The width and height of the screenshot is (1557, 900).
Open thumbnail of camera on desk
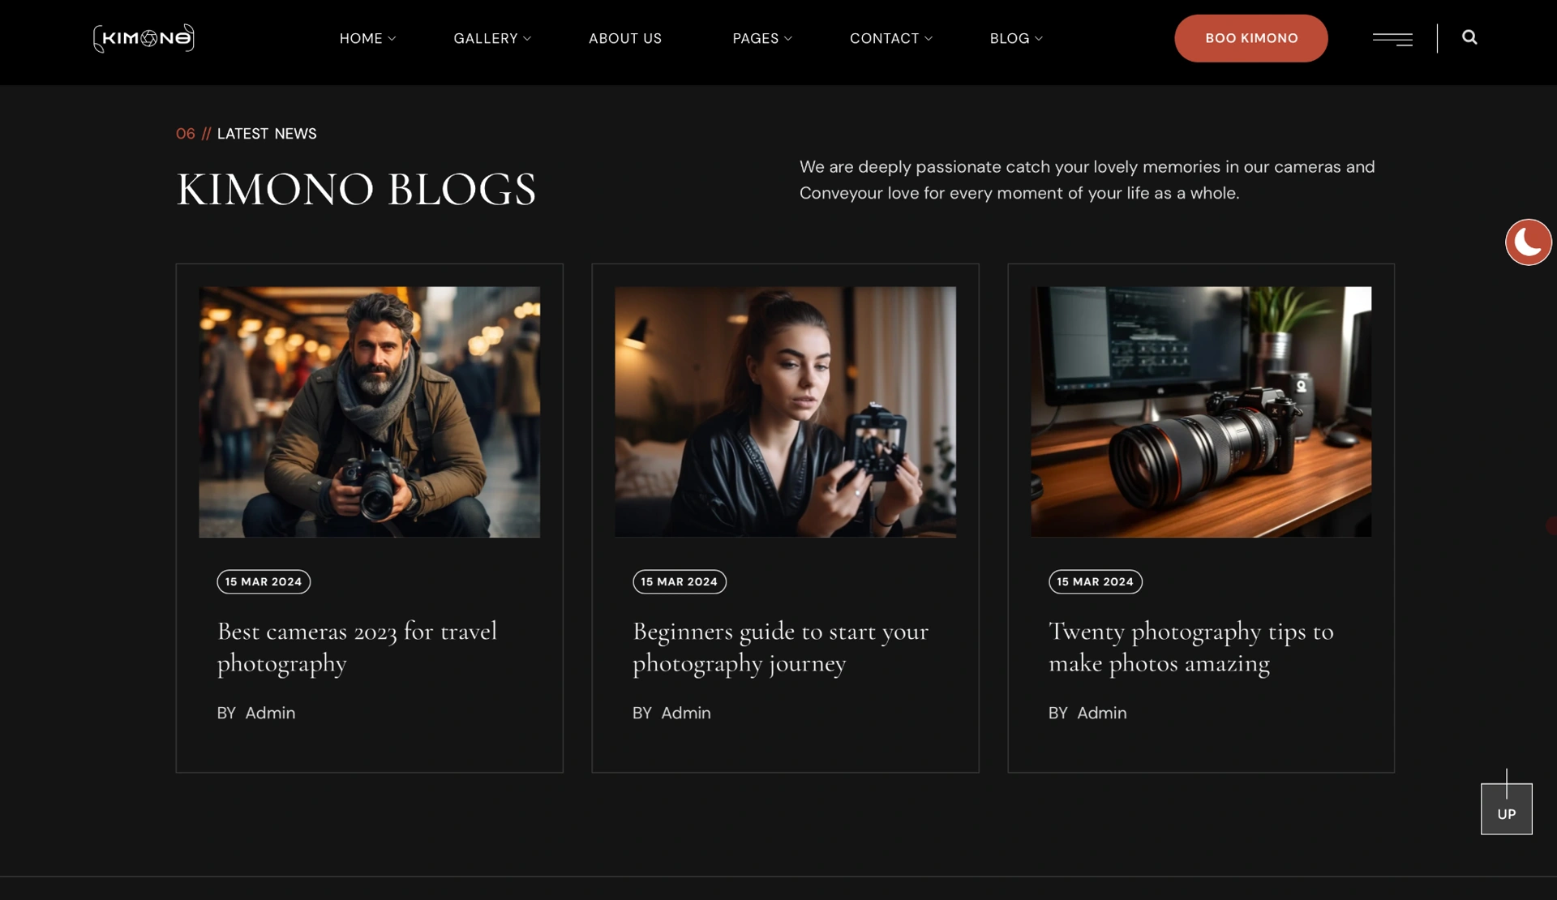pyautogui.click(x=1201, y=412)
